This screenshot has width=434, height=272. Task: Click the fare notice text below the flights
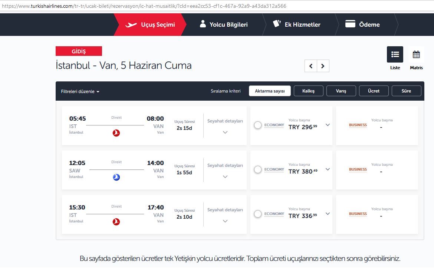click(x=240, y=259)
